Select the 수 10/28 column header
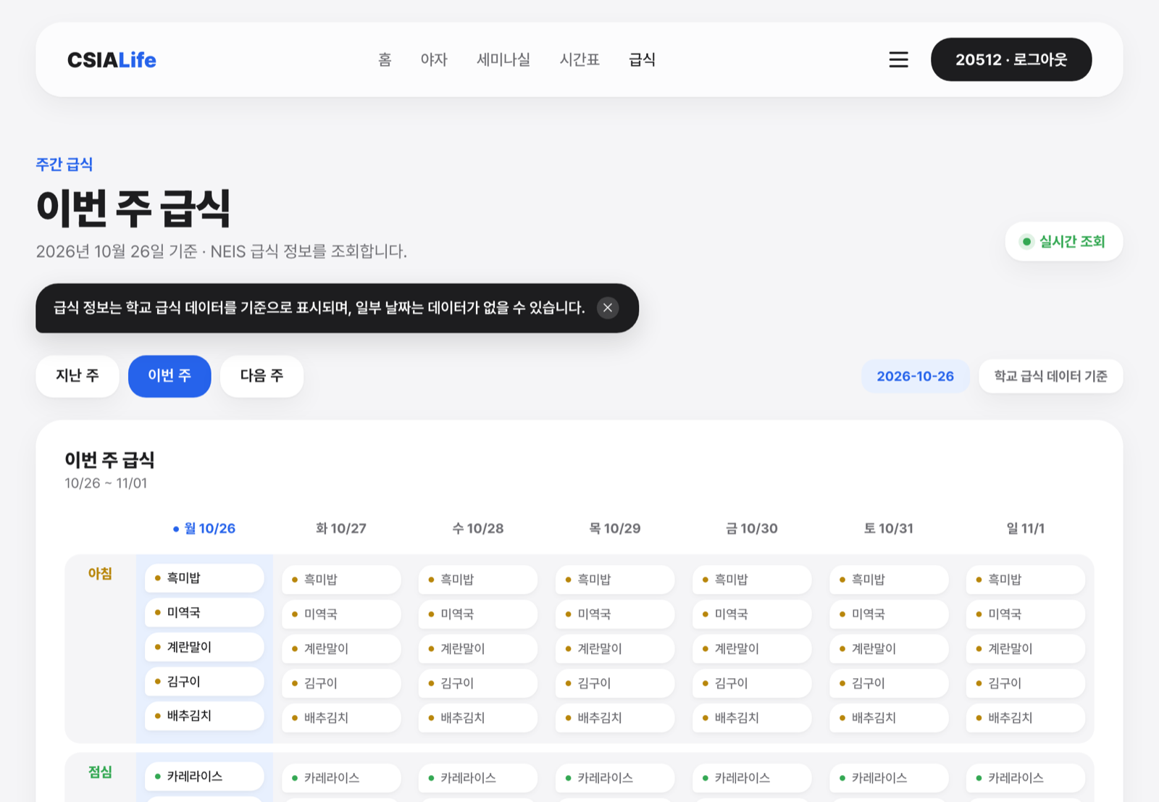1159x802 pixels. pos(478,528)
